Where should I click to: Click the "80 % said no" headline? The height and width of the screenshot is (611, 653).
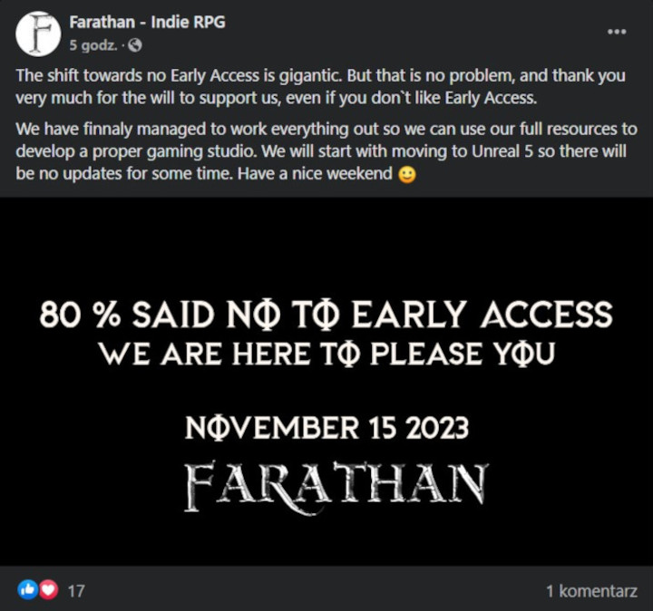326,315
